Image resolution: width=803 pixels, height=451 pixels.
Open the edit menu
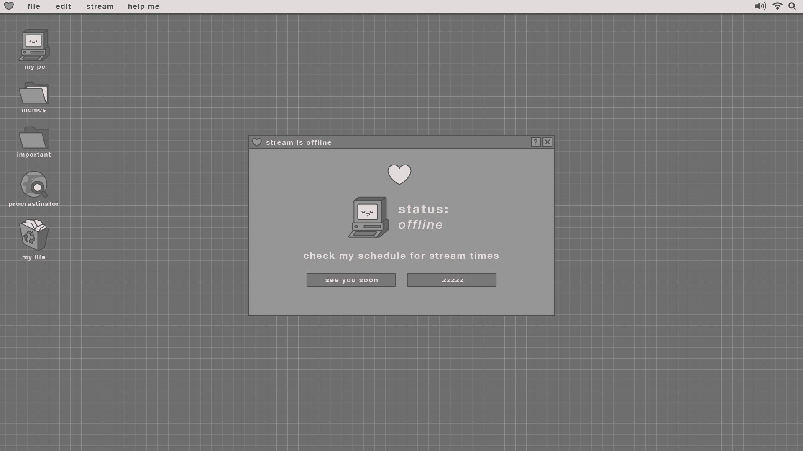coord(64,6)
